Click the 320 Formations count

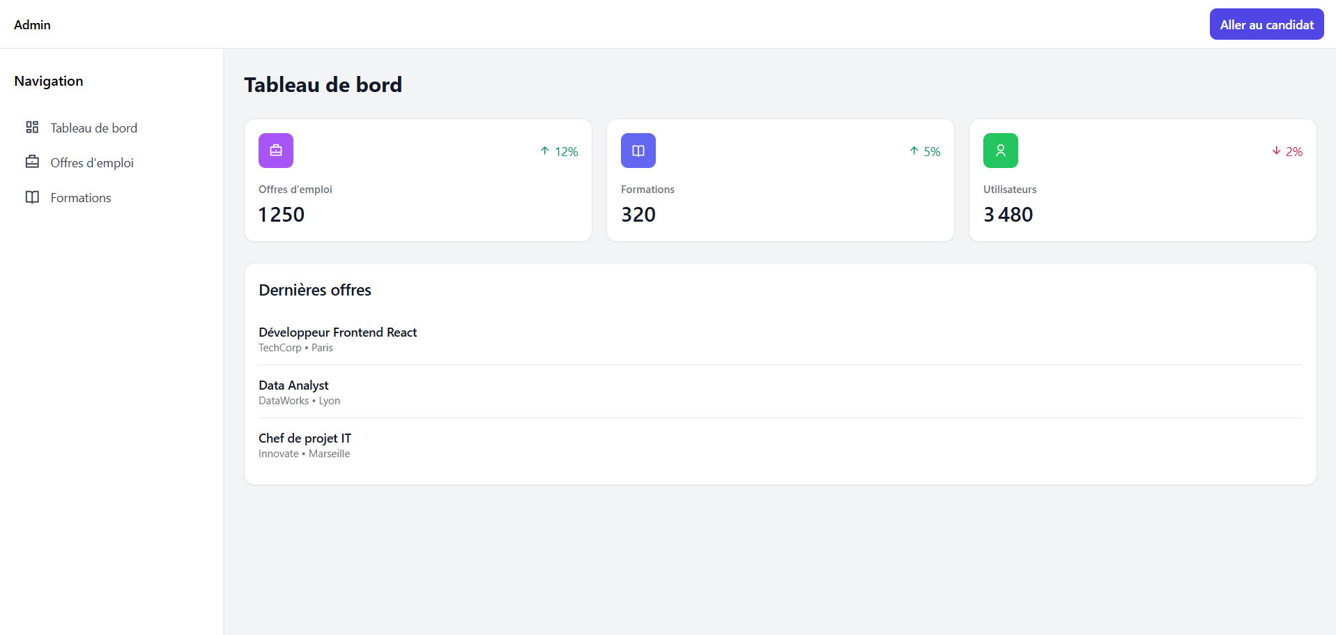tap(638, 215)
